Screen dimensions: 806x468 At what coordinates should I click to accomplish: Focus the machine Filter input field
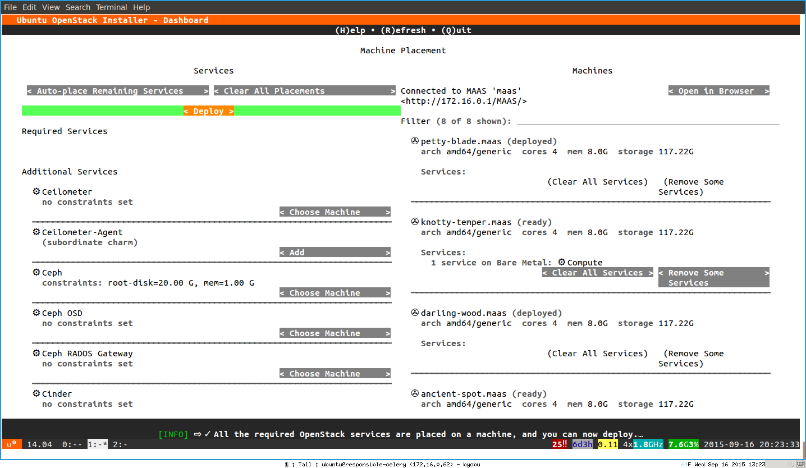[x=648, y=121]
